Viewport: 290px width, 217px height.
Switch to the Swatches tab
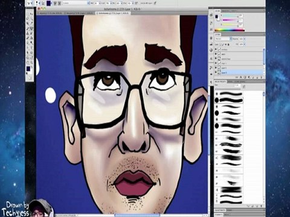click(226, 11)
